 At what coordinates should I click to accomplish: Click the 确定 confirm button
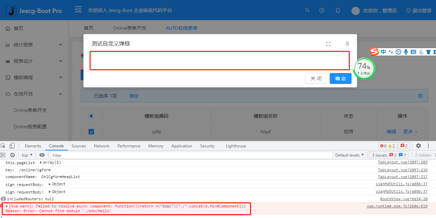[341, 78]
